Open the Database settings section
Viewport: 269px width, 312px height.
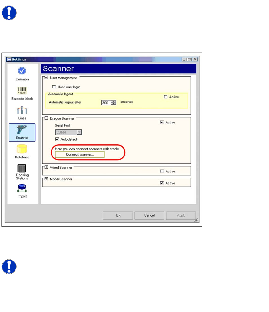(22, 152)
